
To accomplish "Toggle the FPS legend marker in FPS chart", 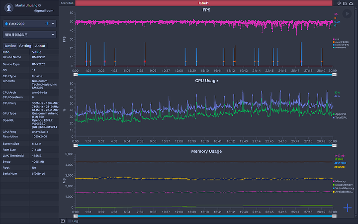I will (x=334, y=39).
